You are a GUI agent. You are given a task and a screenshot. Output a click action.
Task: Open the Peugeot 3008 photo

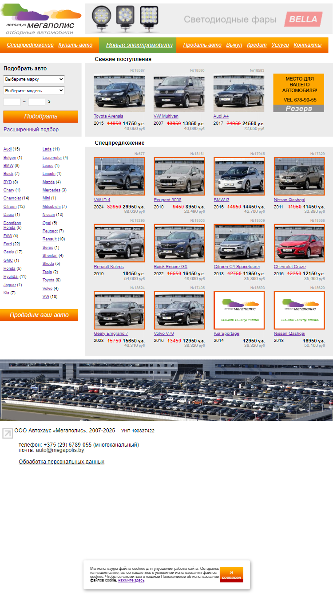[x=179, y=176]
